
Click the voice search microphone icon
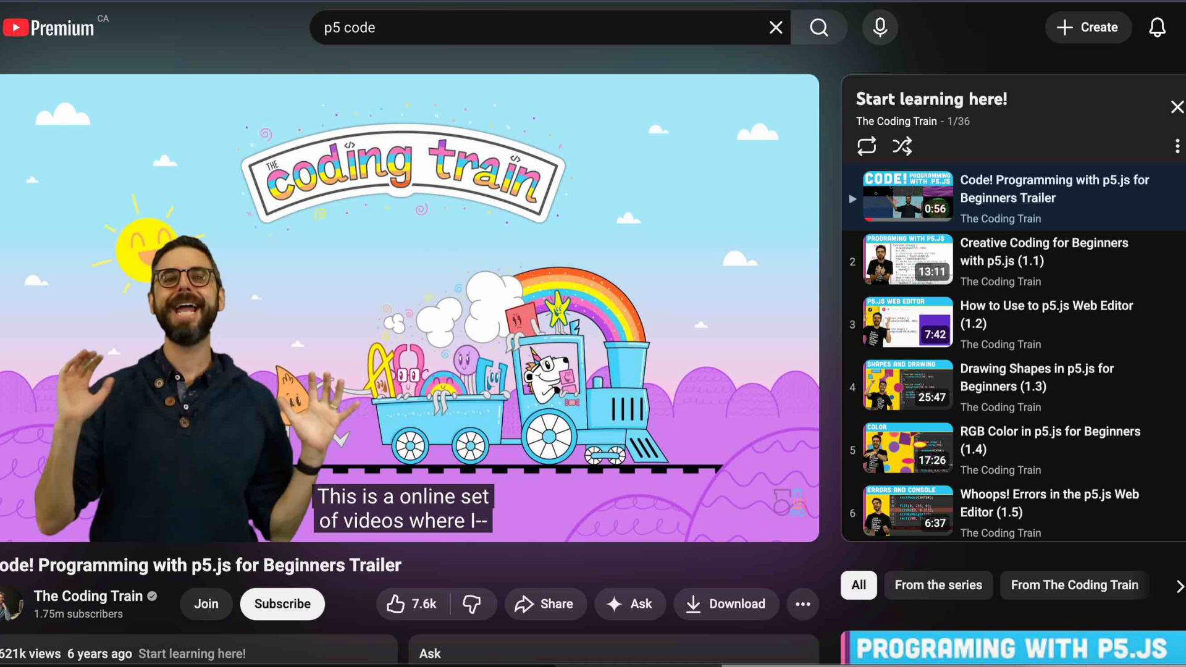coord(880,27)
